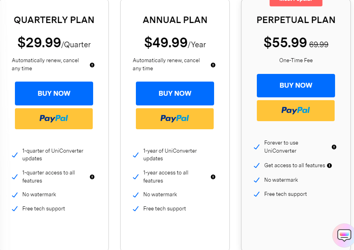The image size is (354, 250).
Task: Click the strikethrough 69.99 original price
Action: pos(319,44)
